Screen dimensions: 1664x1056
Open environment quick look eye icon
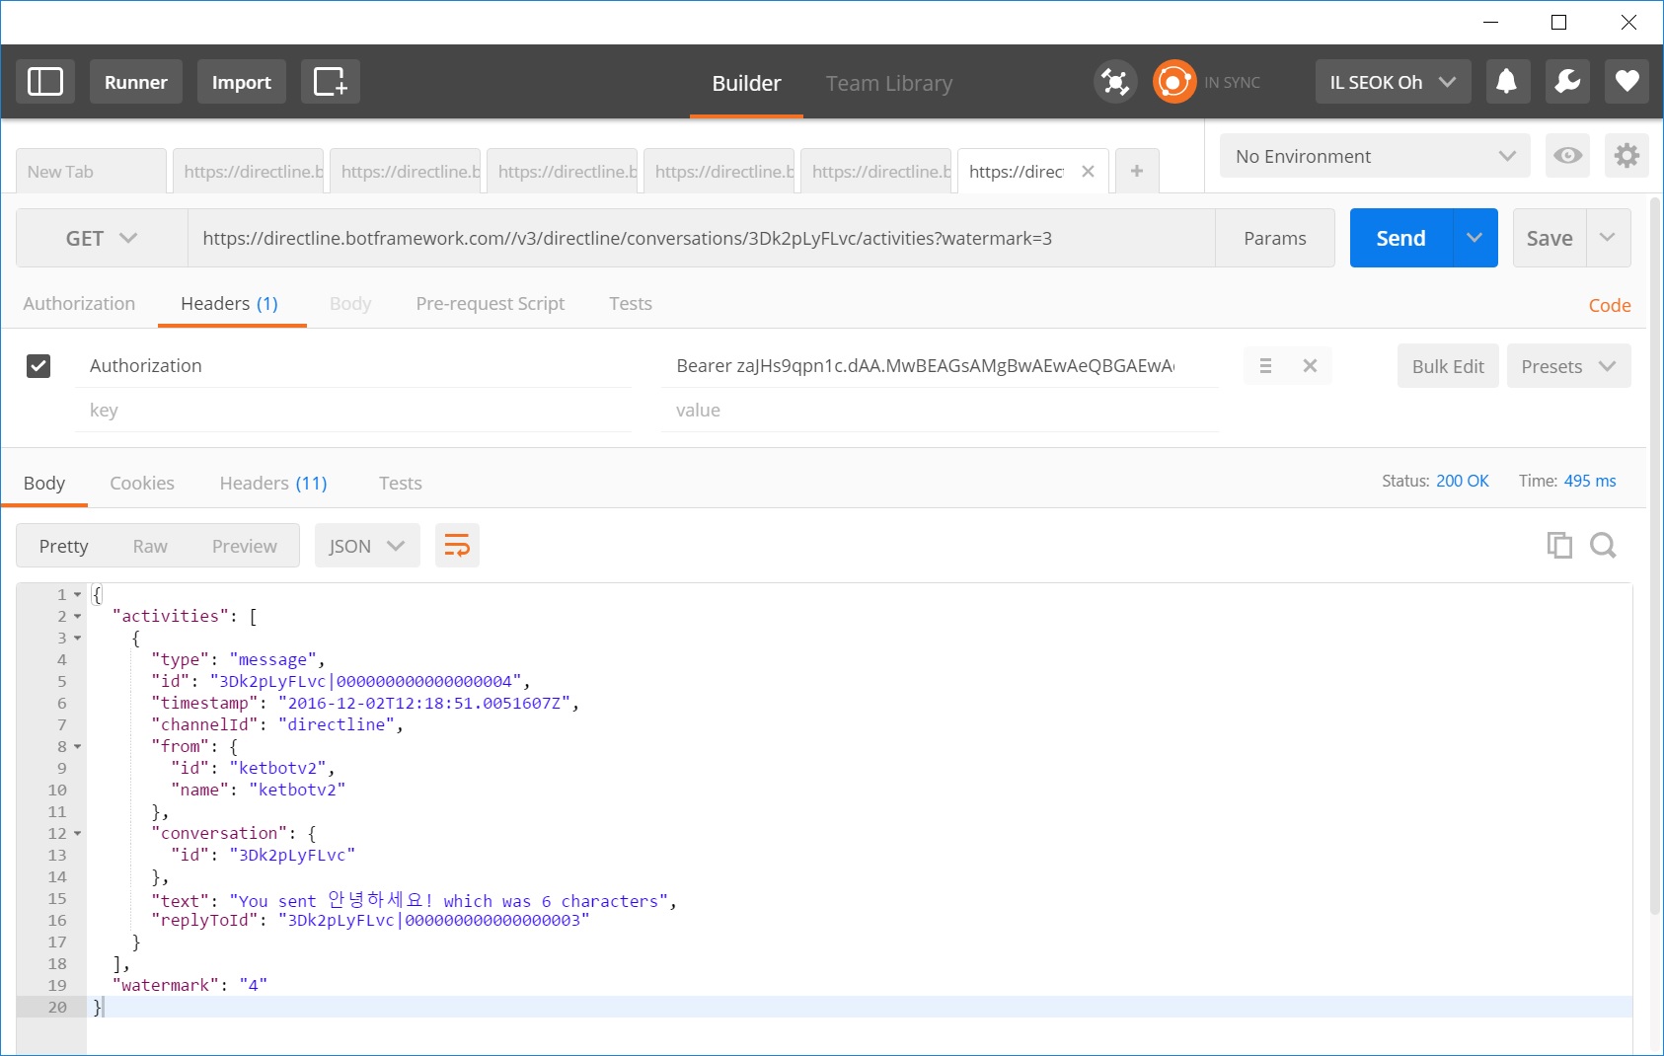(1567, 156)
